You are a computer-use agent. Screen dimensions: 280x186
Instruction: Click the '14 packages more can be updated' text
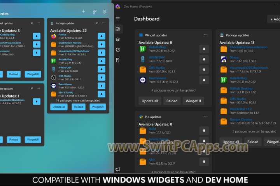pyautogui.click(x=78, y=101)
